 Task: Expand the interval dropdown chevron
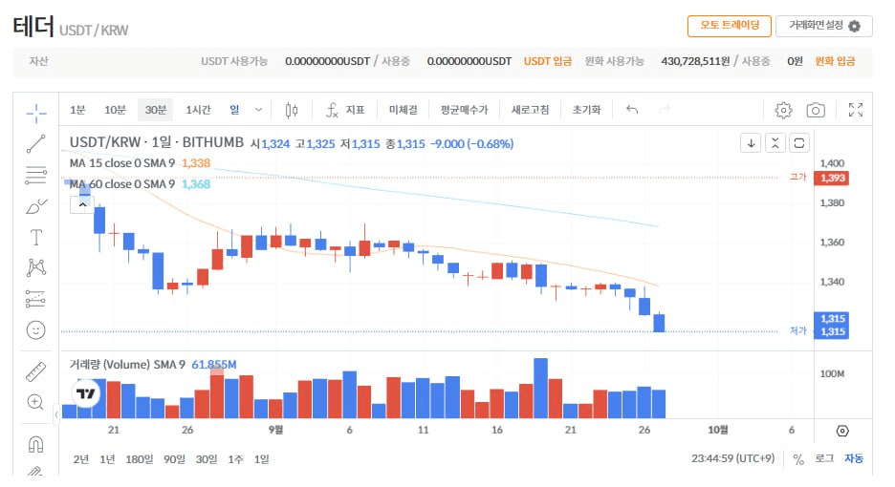pos(258,110)
